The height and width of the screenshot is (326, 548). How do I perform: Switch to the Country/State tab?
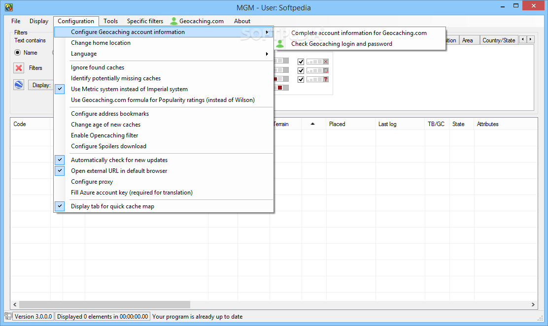coord(499,40)
